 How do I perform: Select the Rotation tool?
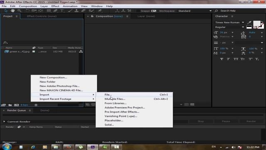(27, 11)
